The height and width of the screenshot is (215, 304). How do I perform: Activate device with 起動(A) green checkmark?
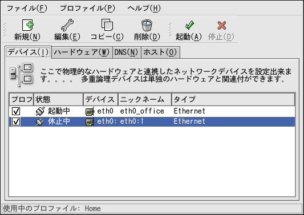coord(189,25)
